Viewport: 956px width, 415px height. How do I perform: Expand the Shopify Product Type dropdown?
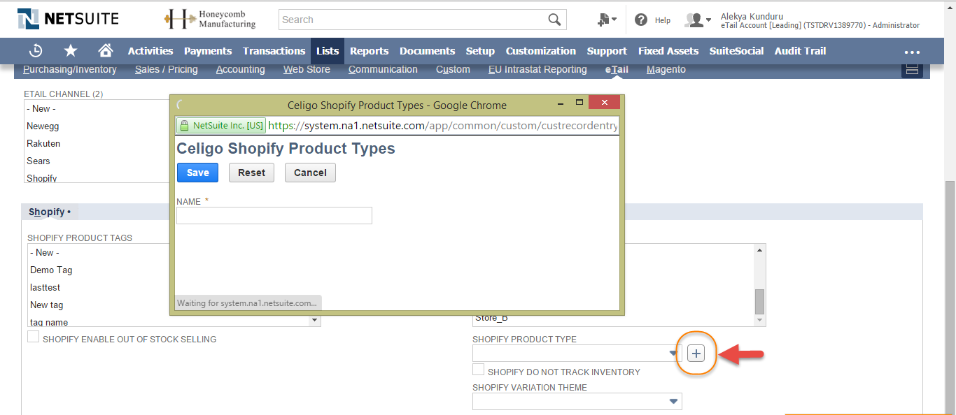673,354
